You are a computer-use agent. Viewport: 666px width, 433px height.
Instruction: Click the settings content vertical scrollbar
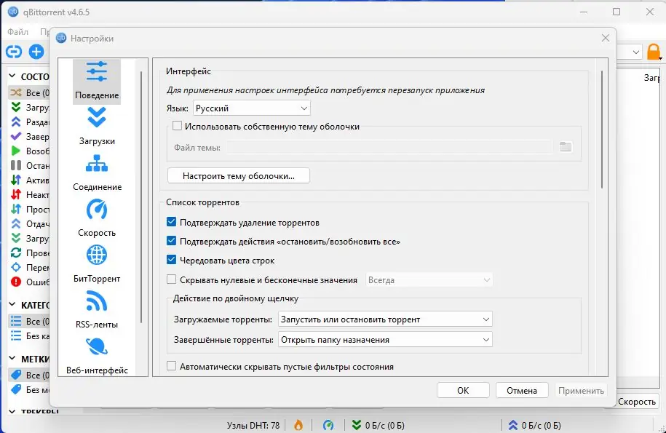click(x=601, y=130)
